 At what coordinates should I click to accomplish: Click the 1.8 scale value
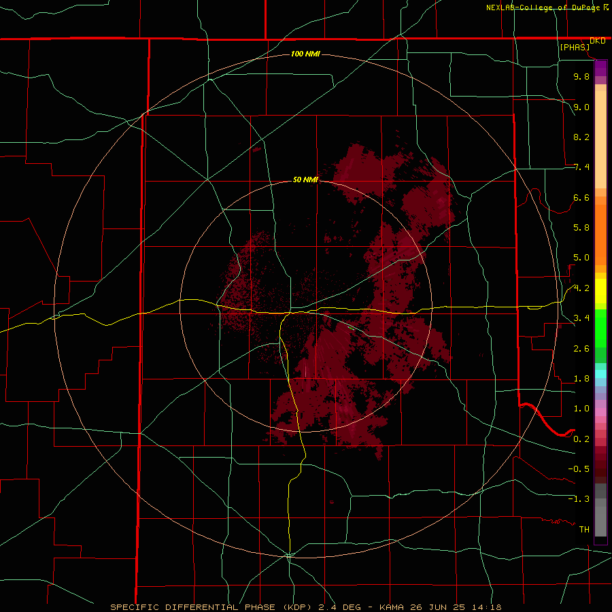581,379
